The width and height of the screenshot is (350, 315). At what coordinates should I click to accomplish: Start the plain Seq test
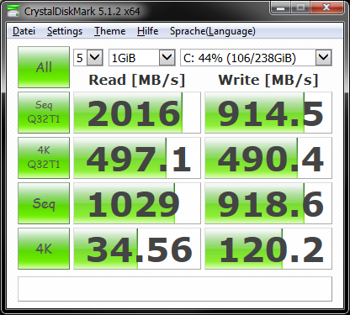tap(44, 203)
